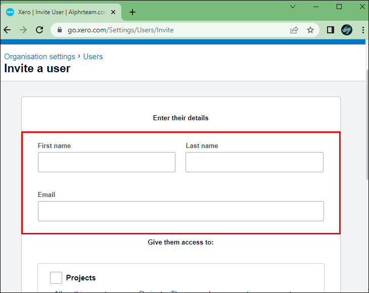
Task: Click the address bar URL
Action: click(121, 30)
